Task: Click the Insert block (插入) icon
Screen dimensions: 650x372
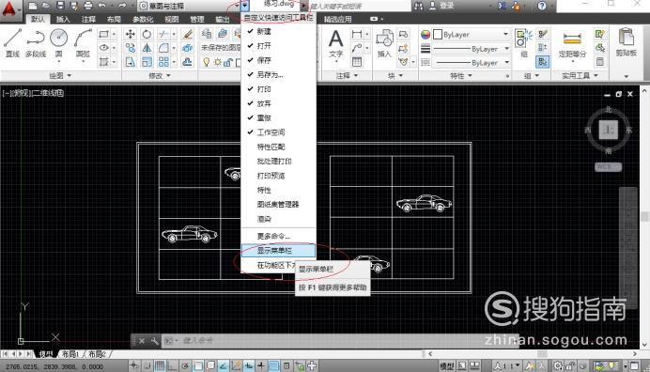Action: click(x=384, y=42)
